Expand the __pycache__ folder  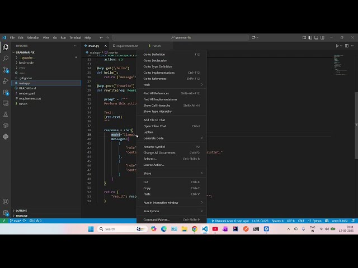27,58
